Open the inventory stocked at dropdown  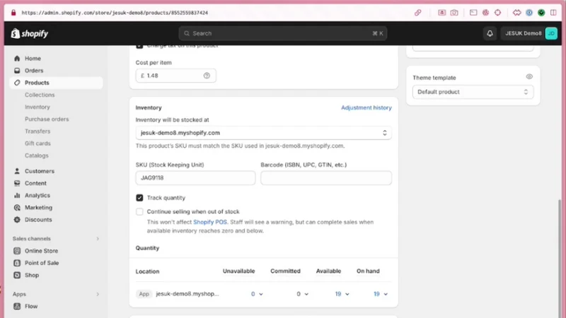click(263, 133)
